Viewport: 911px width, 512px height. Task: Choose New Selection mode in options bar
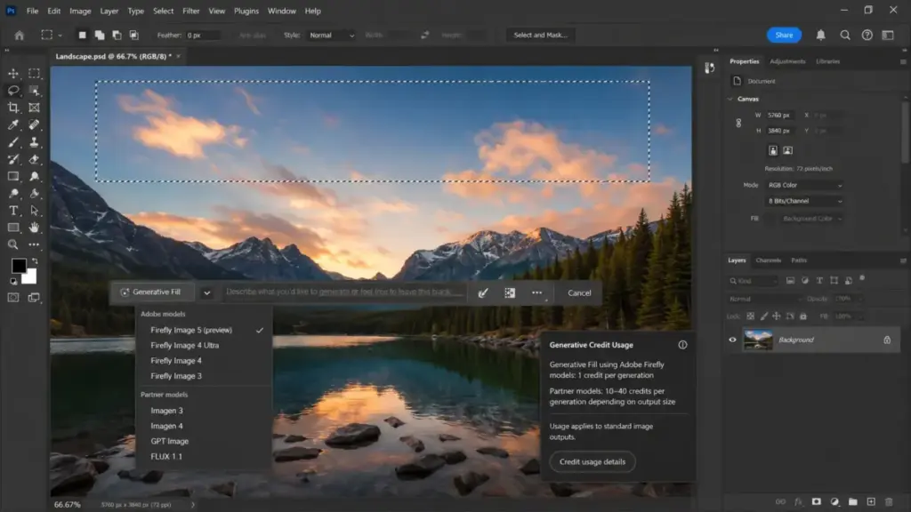83,36
